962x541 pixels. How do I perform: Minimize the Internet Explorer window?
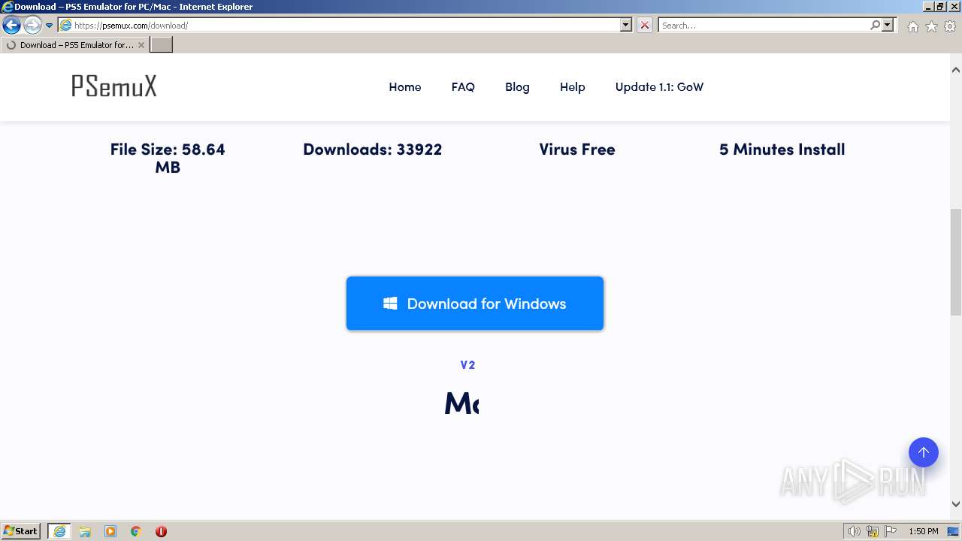(x=927, y=6)
